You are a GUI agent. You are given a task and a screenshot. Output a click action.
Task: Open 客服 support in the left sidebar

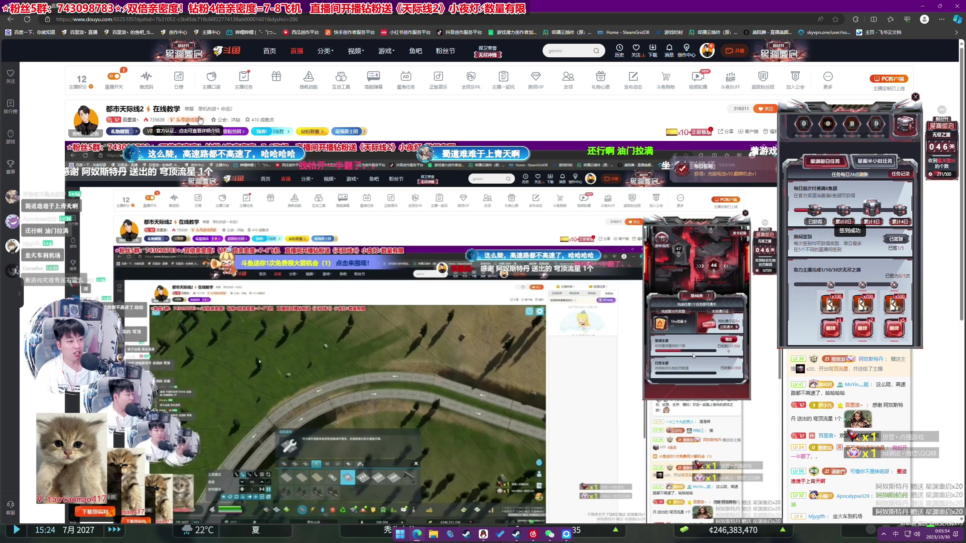tap(11, 508)
